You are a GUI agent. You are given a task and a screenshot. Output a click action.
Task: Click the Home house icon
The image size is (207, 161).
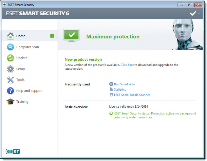pyautogui.click(x=10, y=36)
